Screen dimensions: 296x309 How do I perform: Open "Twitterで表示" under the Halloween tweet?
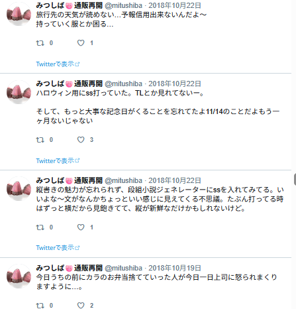pos(58,160)
